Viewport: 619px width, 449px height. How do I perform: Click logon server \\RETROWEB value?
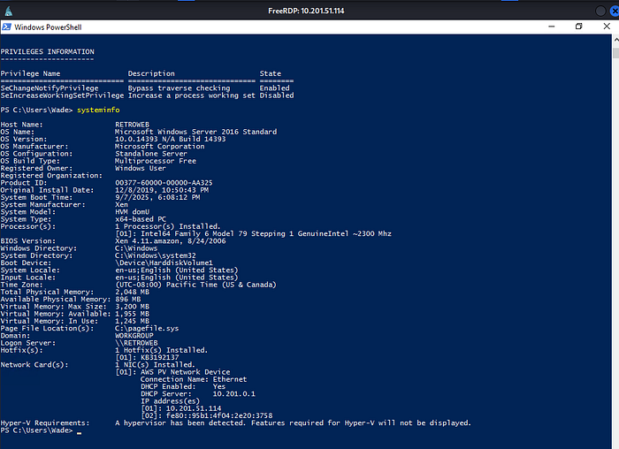click(136, 343)
